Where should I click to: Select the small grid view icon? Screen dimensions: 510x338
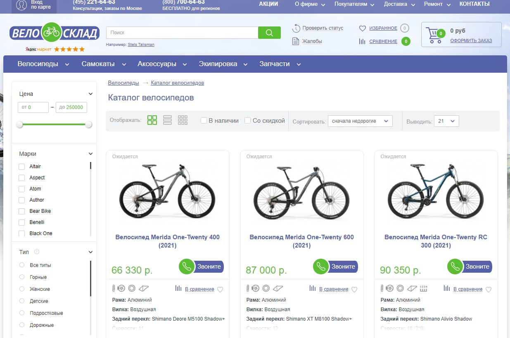(183, 120)
